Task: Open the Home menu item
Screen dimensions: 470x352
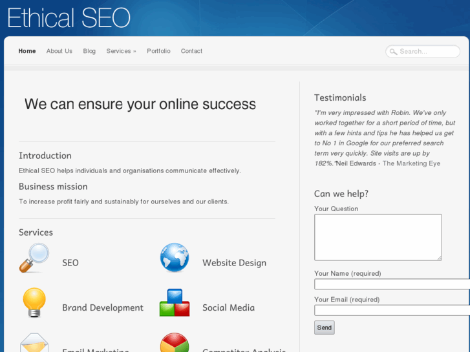Action: tap(27, 51)
